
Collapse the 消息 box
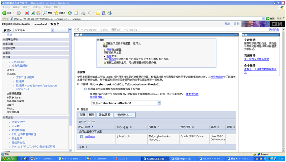pyautogui.click(x=98, y=40)
